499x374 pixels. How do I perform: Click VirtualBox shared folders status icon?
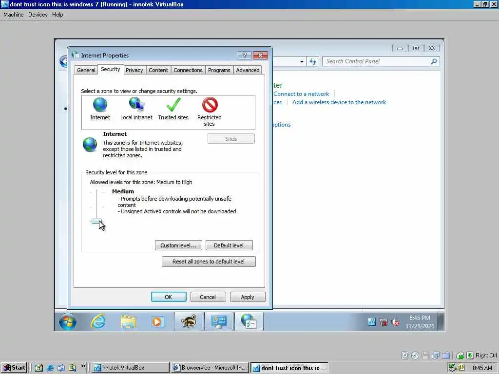(446, 355)
